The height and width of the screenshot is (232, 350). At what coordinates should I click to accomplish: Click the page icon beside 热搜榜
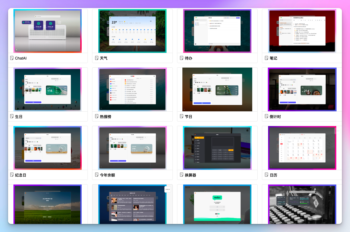tap(97, 116)
